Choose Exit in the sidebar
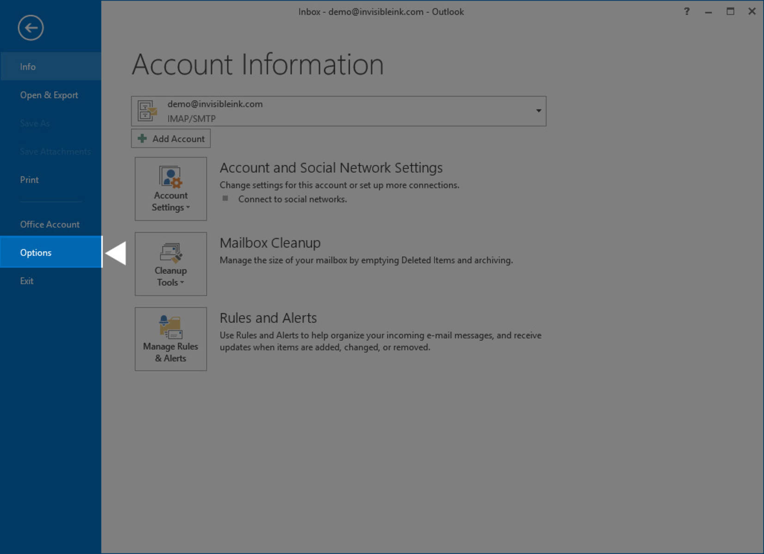Viewport: 764px width, 554px height. tap(51, 281)
